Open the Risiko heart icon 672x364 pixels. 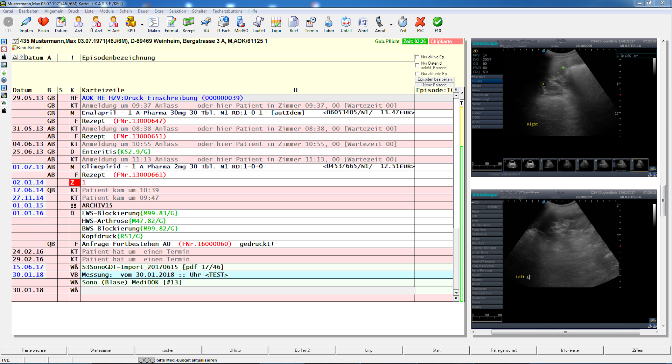pos(43,22)
